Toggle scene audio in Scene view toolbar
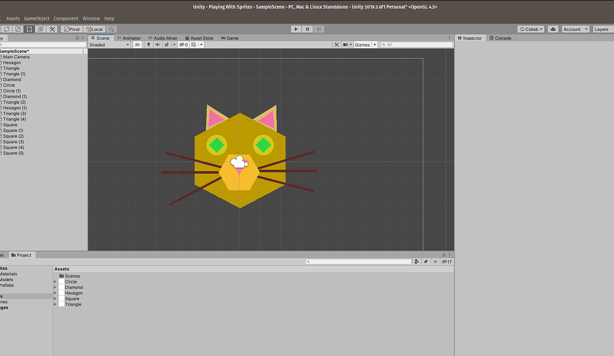 click(157, 44)
